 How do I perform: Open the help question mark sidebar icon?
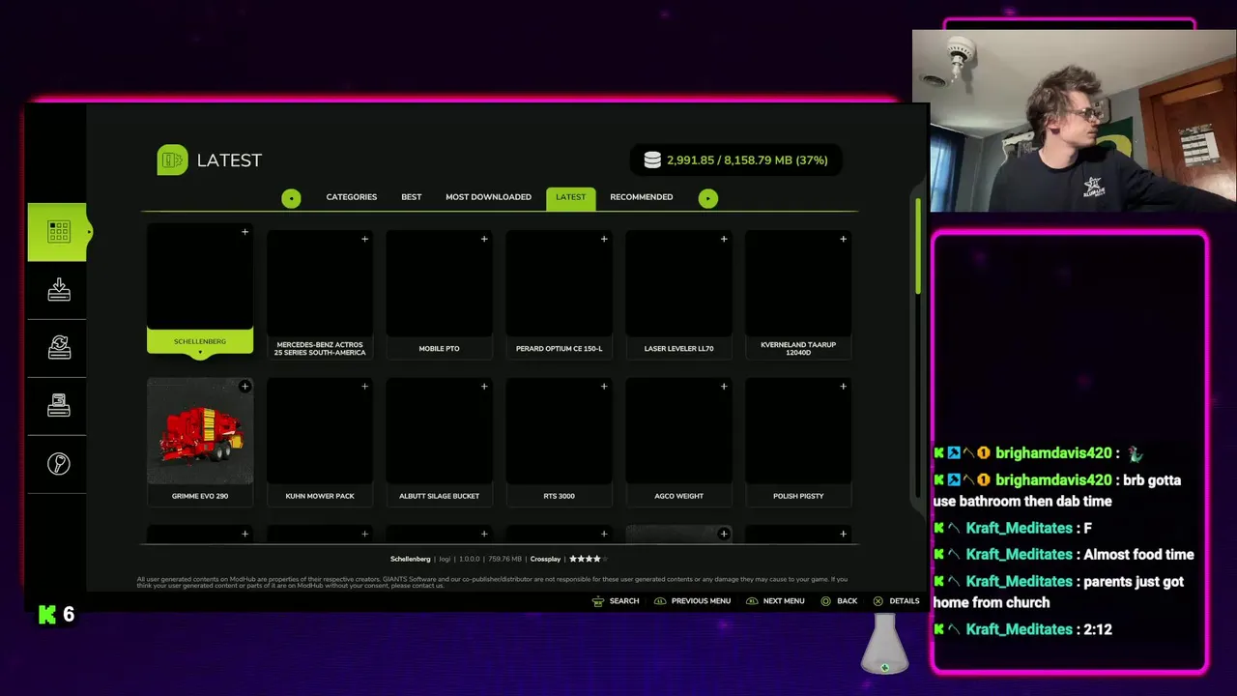[59, 464]
